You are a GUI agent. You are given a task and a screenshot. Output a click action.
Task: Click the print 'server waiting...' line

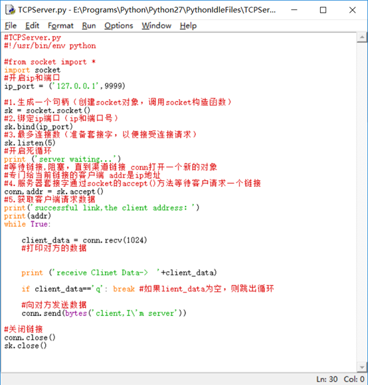coord(62,159)
